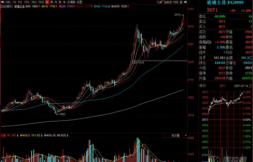
Task: Open the 多周期 multi-period selector
Action: [x=72, y=2]
